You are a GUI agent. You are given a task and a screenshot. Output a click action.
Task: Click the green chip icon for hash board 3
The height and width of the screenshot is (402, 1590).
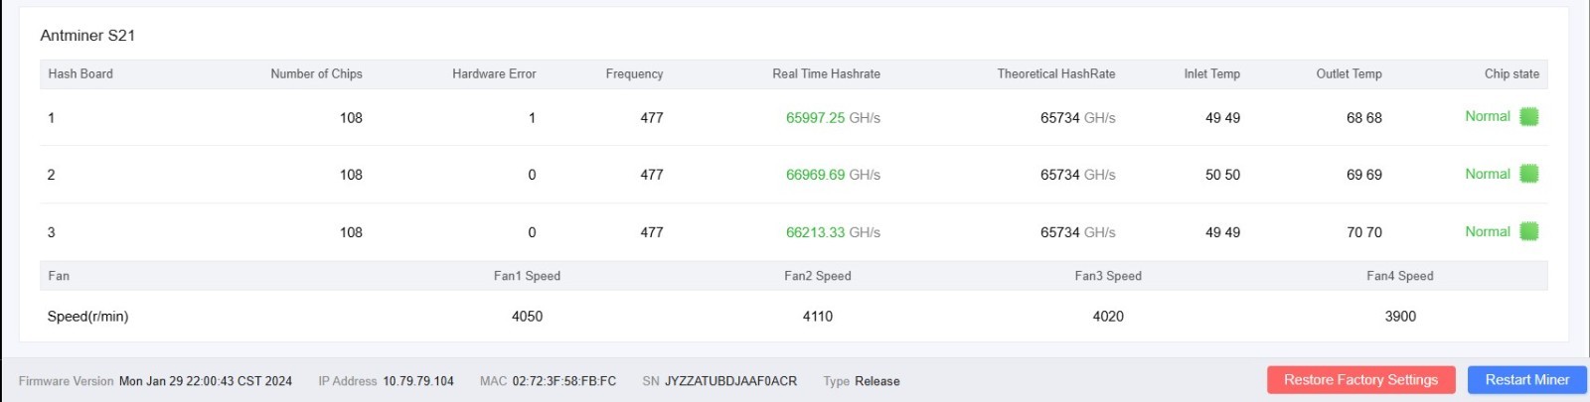[x=1529, y=231]
